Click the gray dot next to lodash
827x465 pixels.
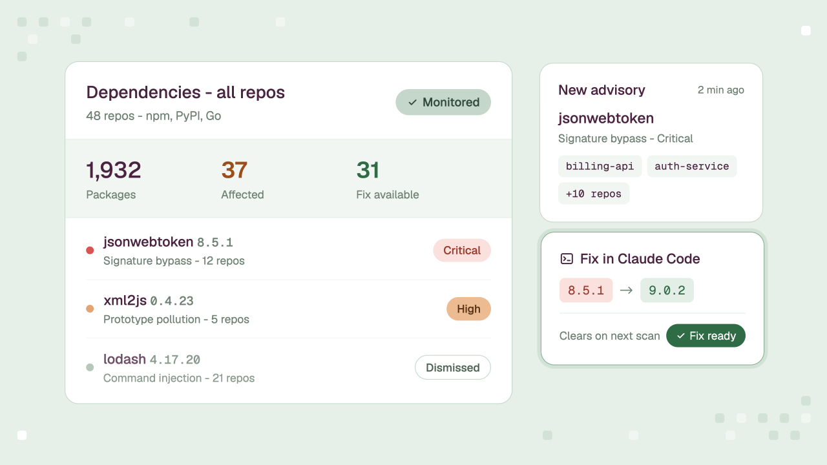(90, 367)
